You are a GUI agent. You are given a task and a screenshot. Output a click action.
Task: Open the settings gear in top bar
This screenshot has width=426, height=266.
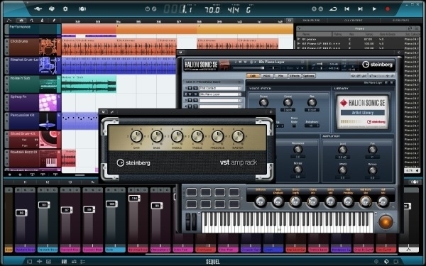(x=65, y=9)
